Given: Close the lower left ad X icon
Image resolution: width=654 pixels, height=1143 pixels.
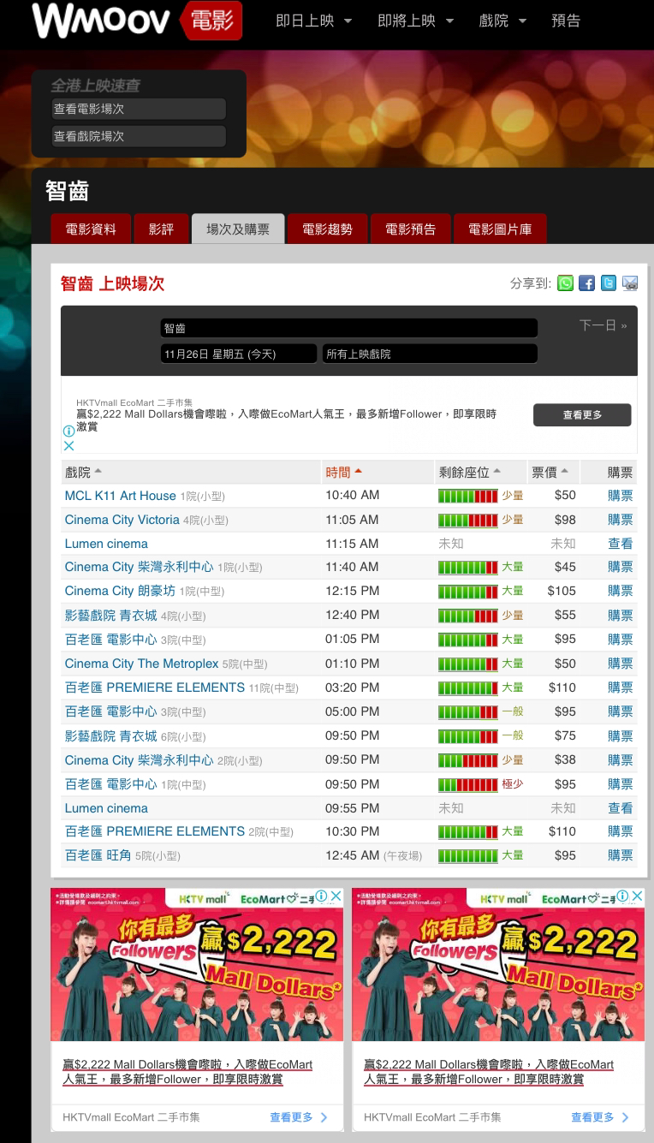Looking at the screenshot, I should (x=336, y=896).
